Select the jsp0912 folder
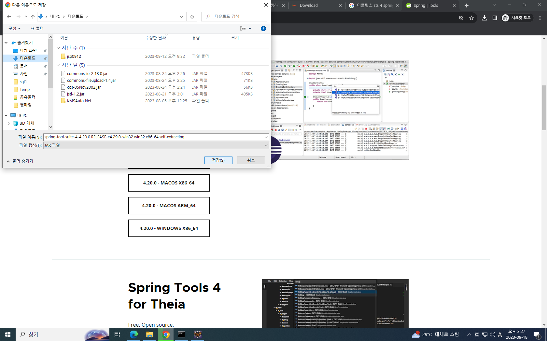Viewport: 547px width, 341px height. click(x=74, y=57)
